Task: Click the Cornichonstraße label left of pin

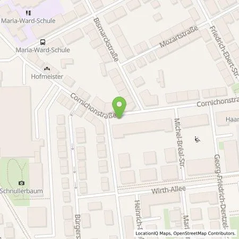Action: (x=93, y=105)
